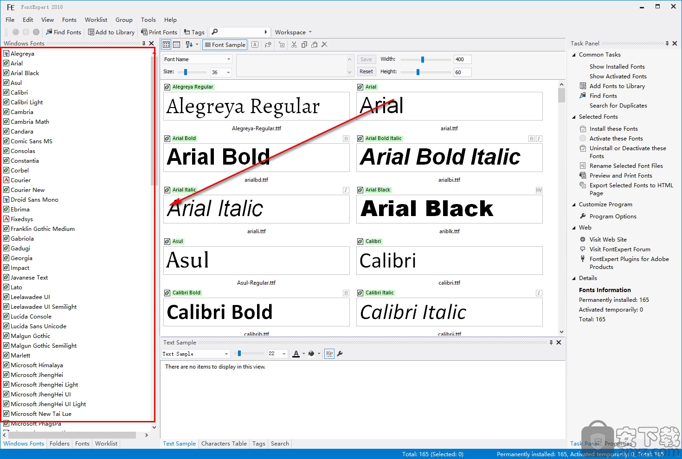Click the Width slider handle
682x459 pixels.
coord(423,59)
